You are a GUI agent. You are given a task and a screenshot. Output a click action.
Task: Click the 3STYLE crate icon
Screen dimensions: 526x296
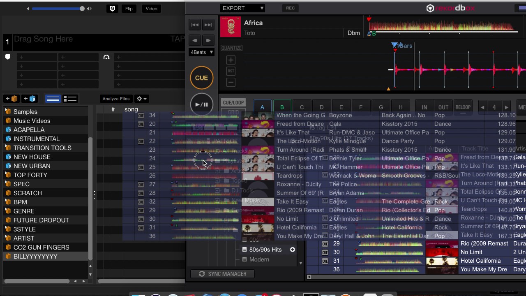8,229
